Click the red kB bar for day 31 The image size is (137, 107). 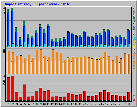129,96
